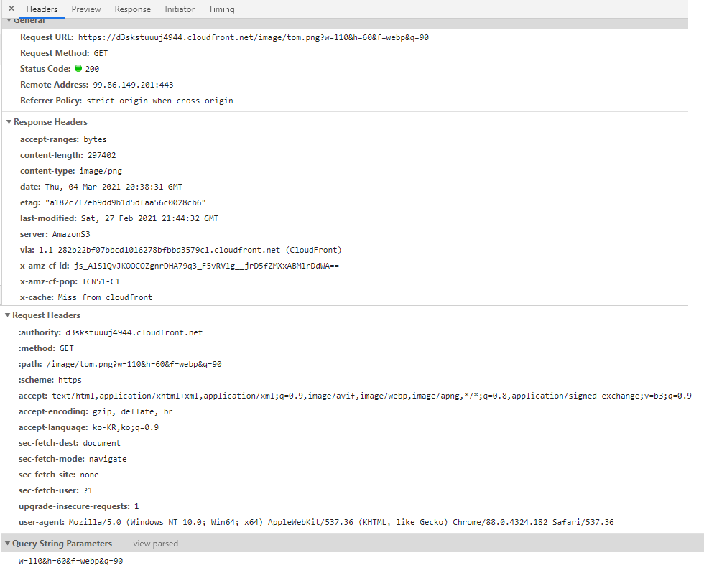This screenshot has height=573, width=704.
Task: Select the sec-fetch-mode navigate value
Action: (108, 459)
